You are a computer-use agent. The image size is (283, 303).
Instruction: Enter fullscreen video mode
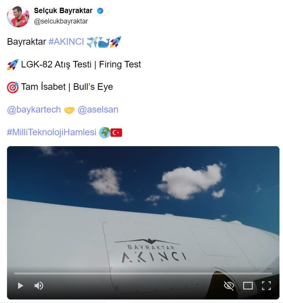coord(266,286)
